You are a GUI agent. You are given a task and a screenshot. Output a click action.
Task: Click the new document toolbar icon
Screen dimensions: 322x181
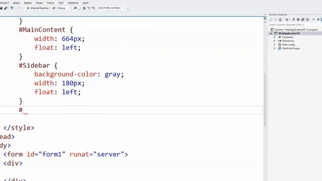(84, 8)
